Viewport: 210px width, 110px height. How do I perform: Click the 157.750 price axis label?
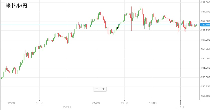point(205,12)
